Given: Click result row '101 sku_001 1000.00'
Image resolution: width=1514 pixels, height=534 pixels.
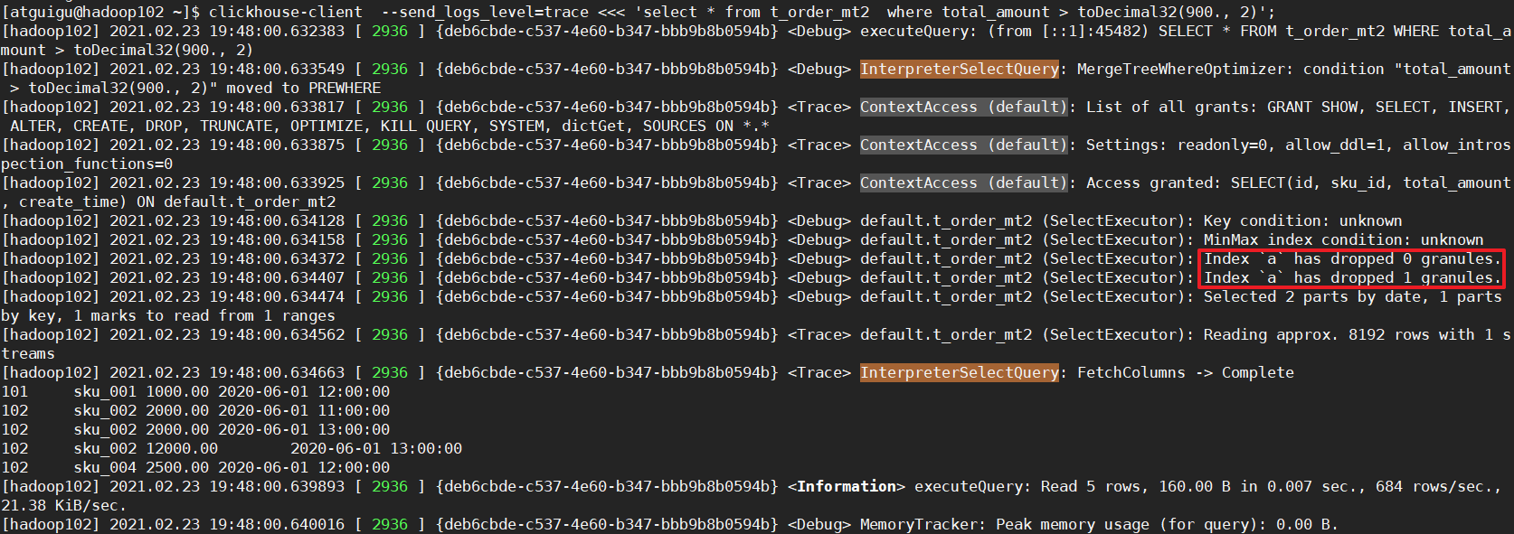Looking at the screenshot, I should [x=195, y=391].
